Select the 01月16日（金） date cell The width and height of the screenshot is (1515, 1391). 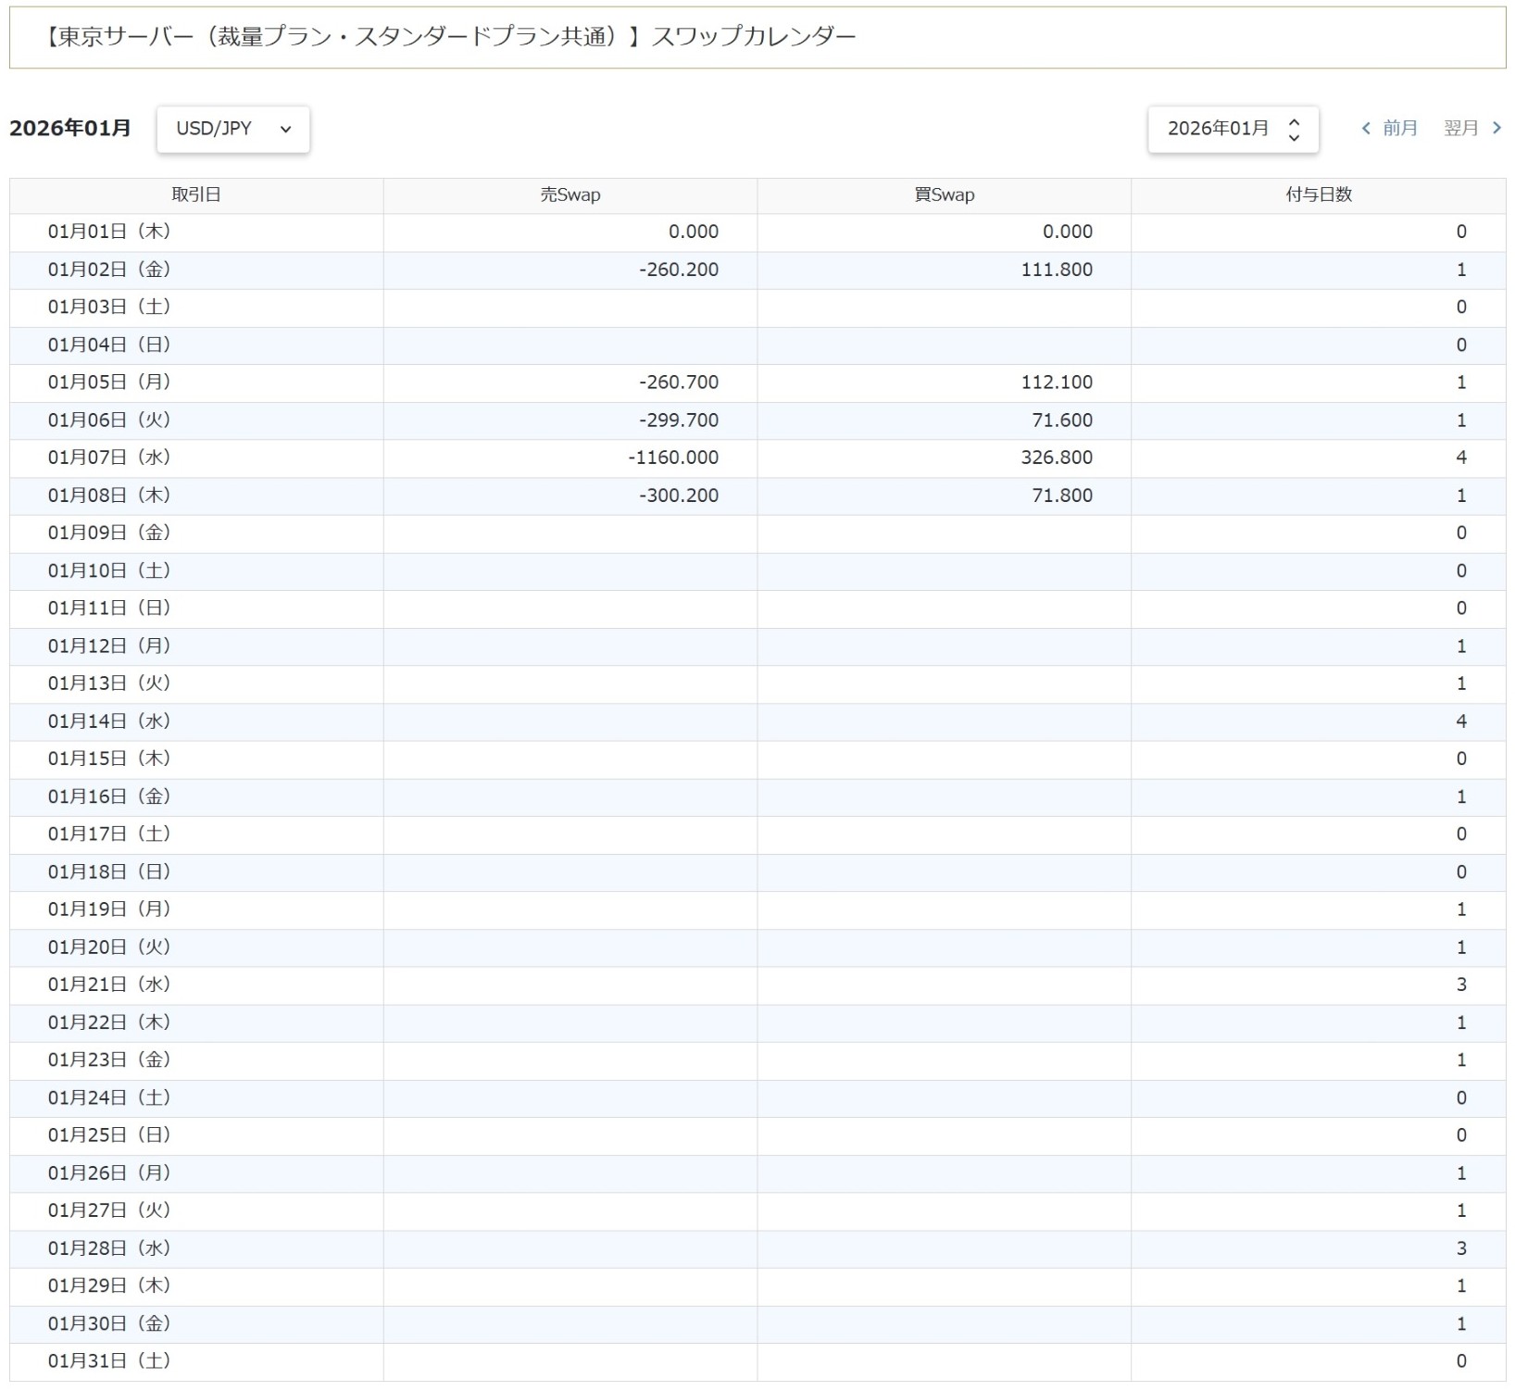(196, 797)
